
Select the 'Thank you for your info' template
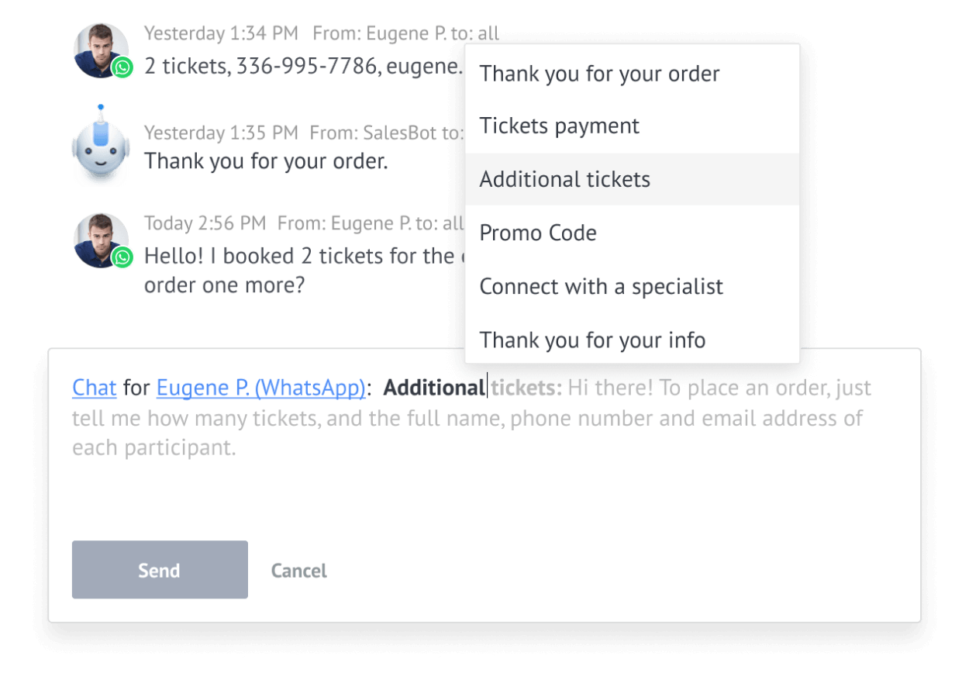632,340
